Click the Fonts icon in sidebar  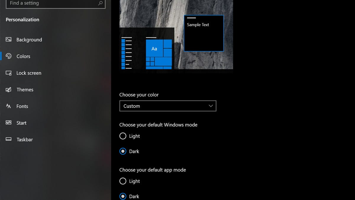[9, 106]
